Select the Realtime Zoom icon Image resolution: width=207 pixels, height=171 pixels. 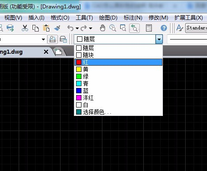(x=113, y=28)
